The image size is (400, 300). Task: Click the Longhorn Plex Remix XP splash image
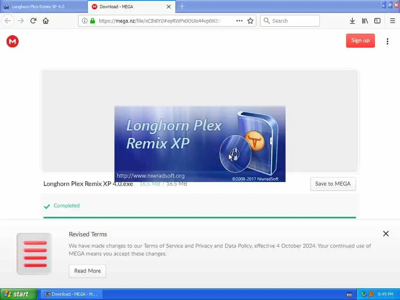pyautogui.click(x=200, y=144)
